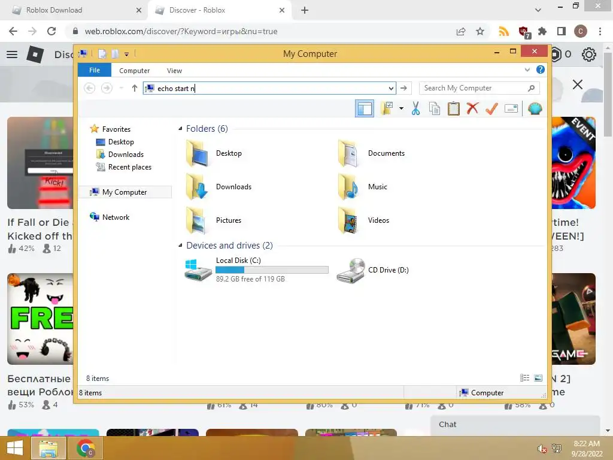The width and height of the screenshot is (613, 460).
Task: Click File Explorer taskbar icon
Action: click(x=48, y=448)
